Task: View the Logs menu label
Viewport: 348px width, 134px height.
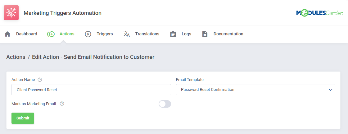Action: [187, 34]
